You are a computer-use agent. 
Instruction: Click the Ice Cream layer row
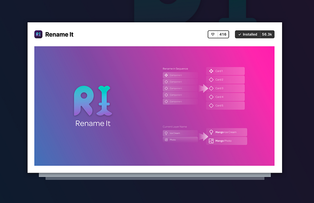coord(180,133)
